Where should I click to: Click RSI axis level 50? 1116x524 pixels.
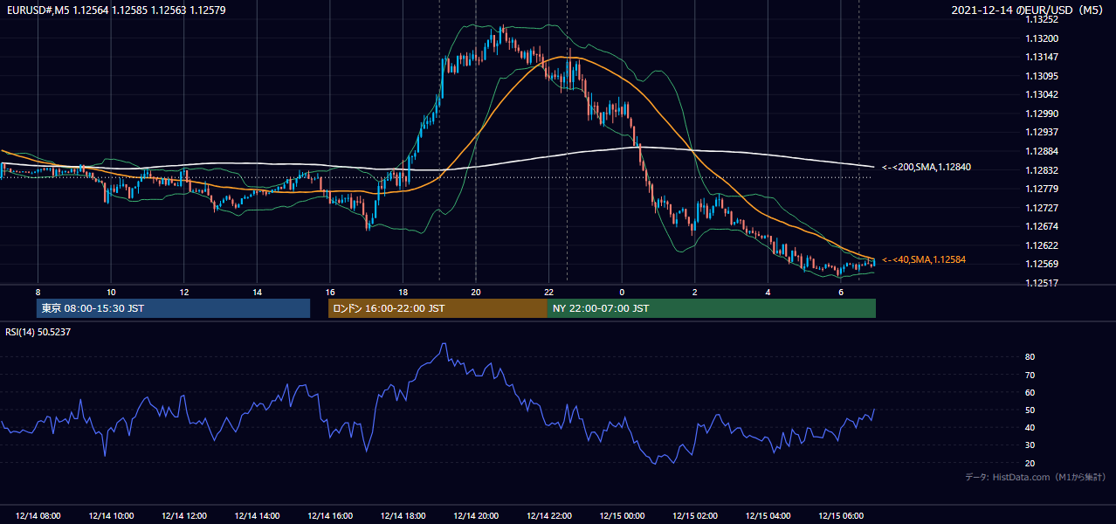coord(1030,410)
